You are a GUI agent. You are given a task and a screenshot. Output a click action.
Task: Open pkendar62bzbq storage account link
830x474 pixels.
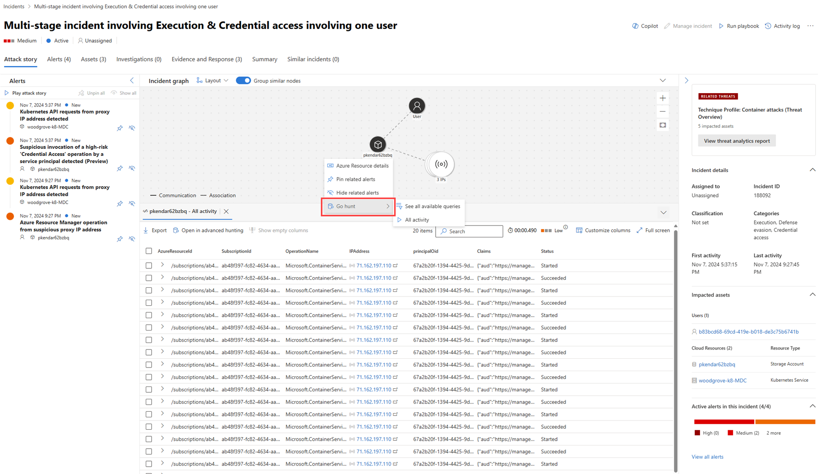click(717, 364)
